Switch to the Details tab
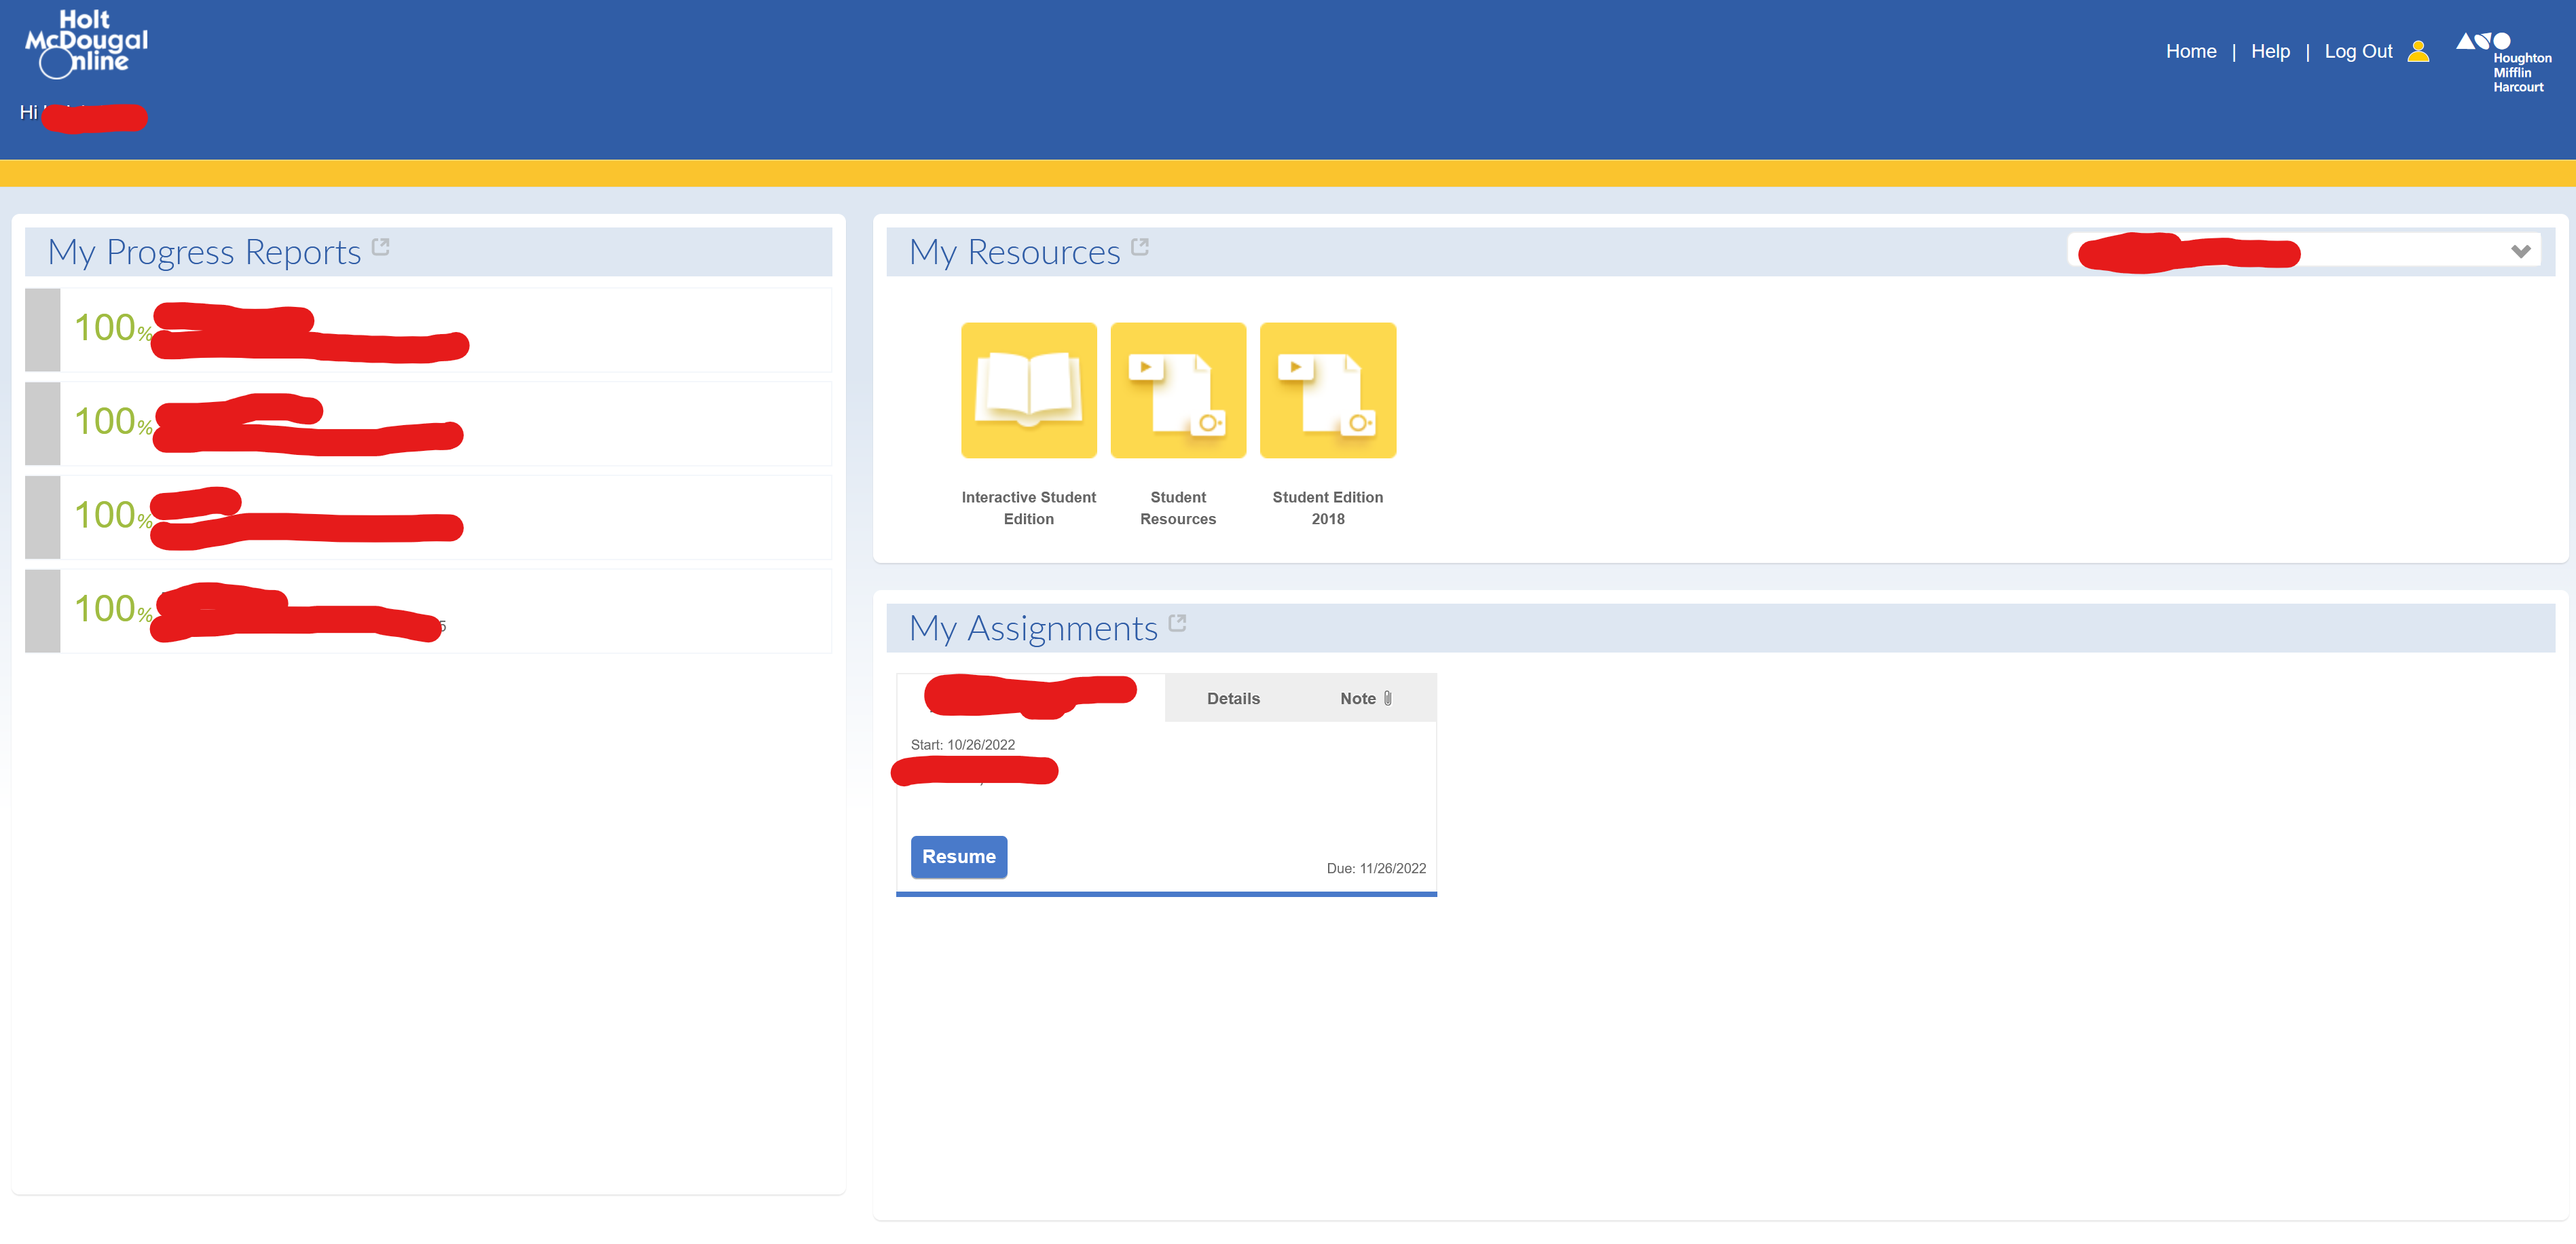This screenshot has width=2576, height=1244. pyautogui.click(x=1233, y=698)
